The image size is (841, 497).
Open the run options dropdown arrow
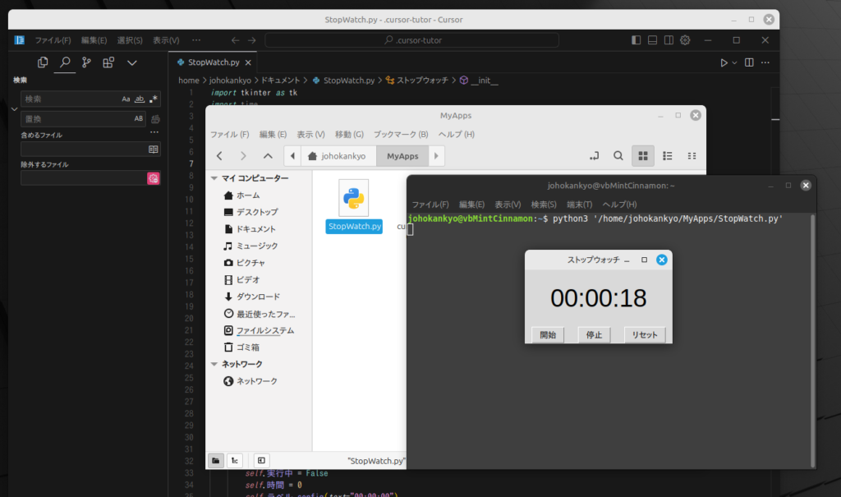tap(735, 62)
